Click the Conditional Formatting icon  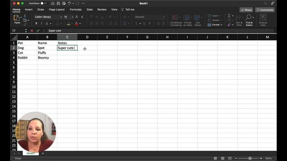175,18
